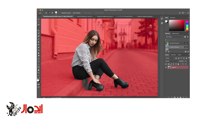Viewport: 213px width, 120px height.
Task: Click the hue spectrum slider in Color panel
Action: pyautogui.click(x=187, y=25)
